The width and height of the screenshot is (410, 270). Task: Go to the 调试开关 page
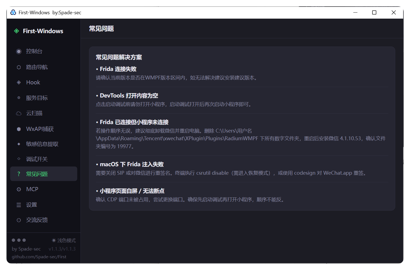tap(44, 159)
